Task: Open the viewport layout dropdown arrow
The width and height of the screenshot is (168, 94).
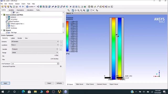Action: (93, 10)
